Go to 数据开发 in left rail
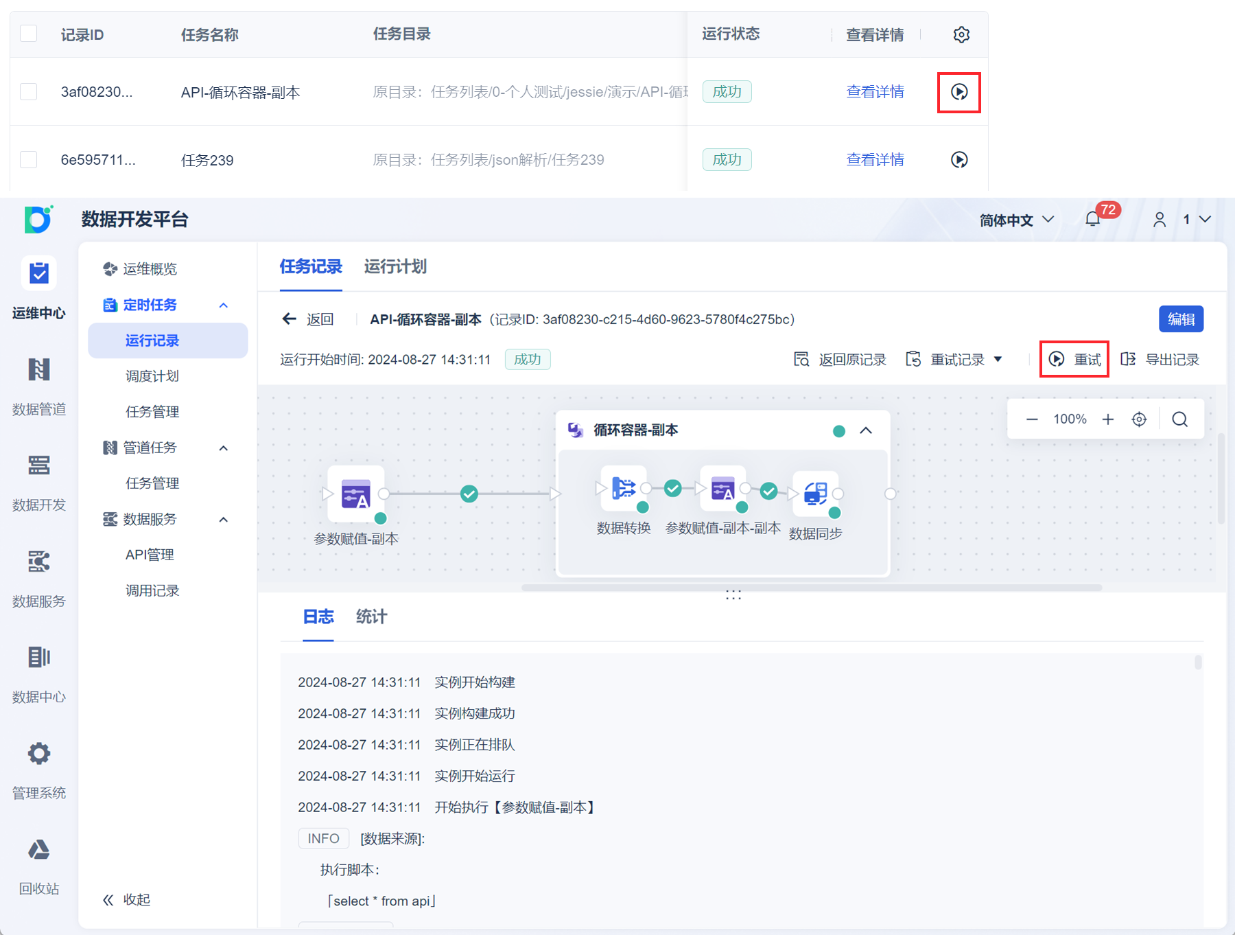 [x=39, y=482]
